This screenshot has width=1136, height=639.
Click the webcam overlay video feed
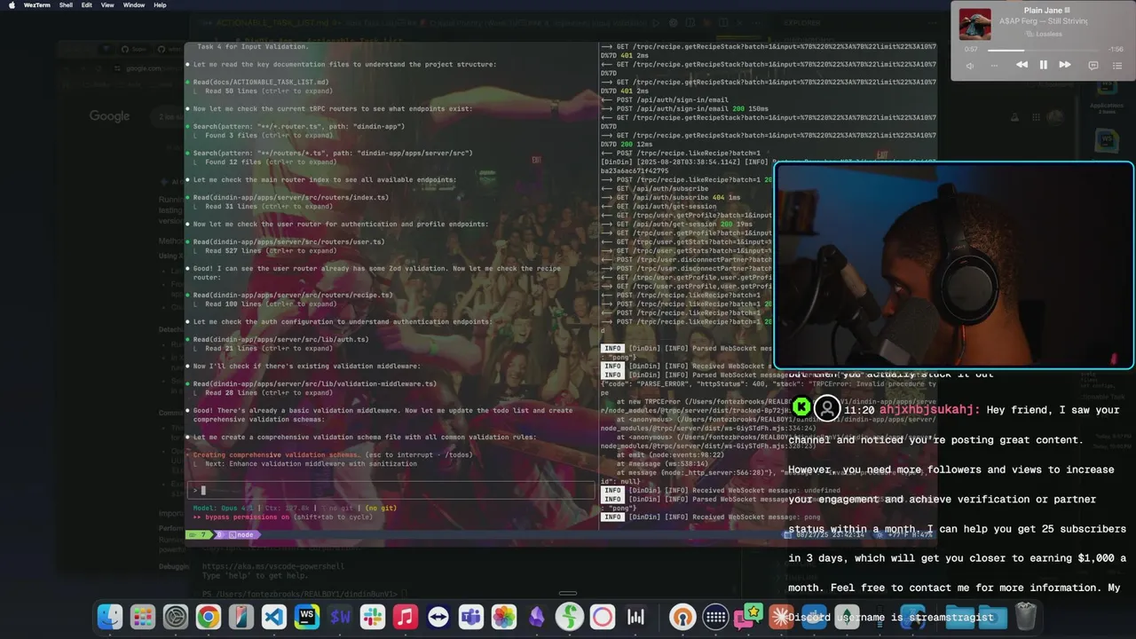[x=953, y=264]
